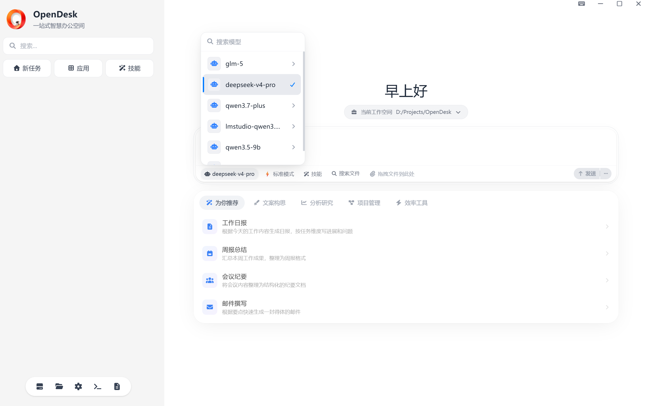Click the 发送 send button
The width and height of the screenshot is (645, 406).
click(587, 173)
